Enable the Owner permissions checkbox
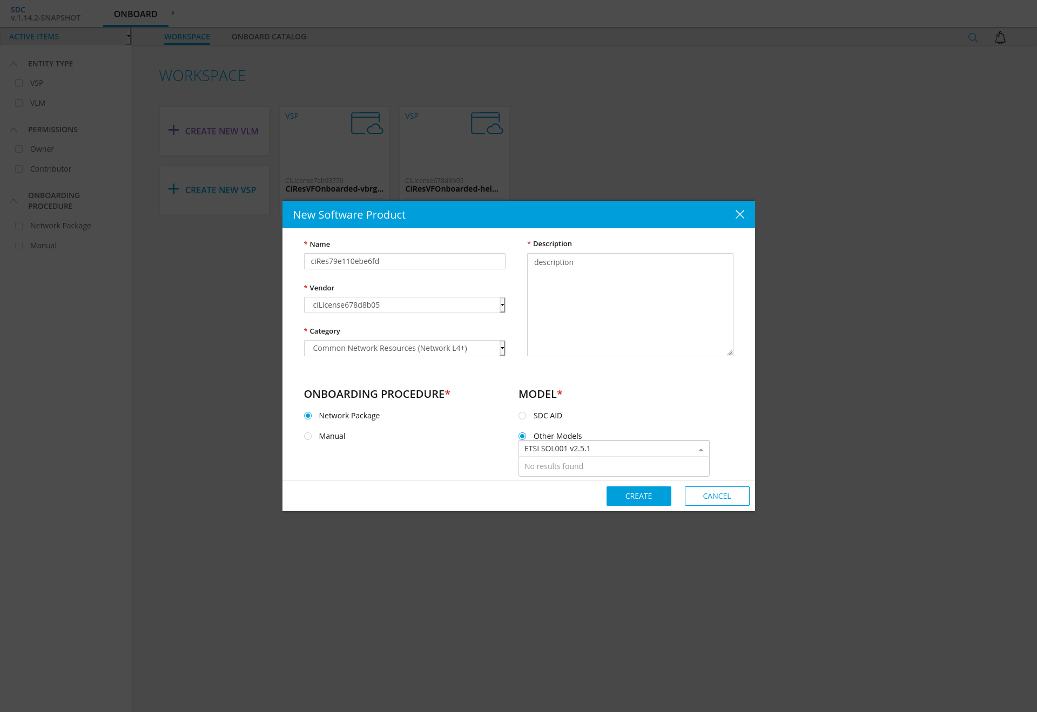 tap(19, 149)
